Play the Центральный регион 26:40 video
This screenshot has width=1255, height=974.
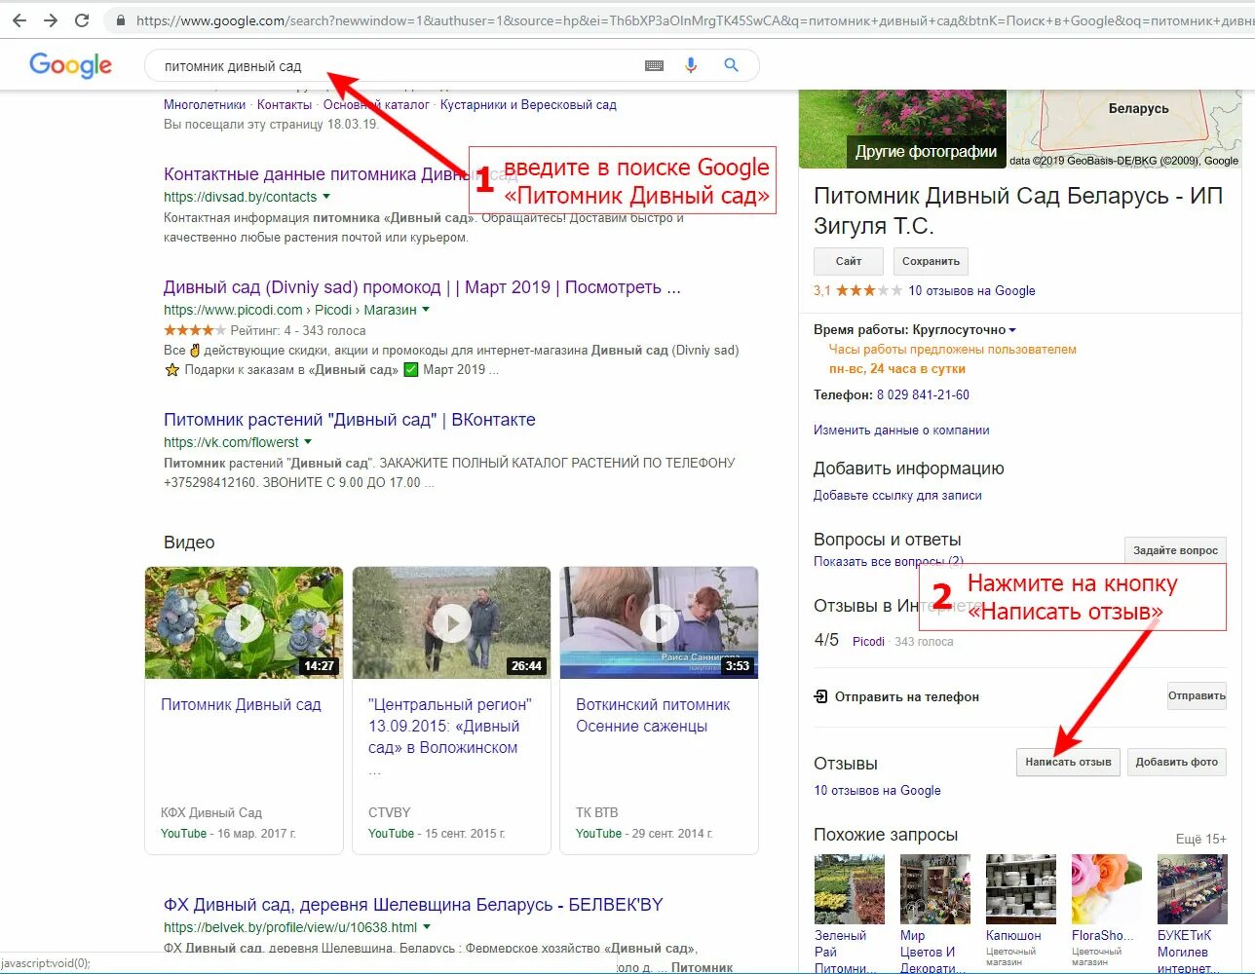point(451,623)
